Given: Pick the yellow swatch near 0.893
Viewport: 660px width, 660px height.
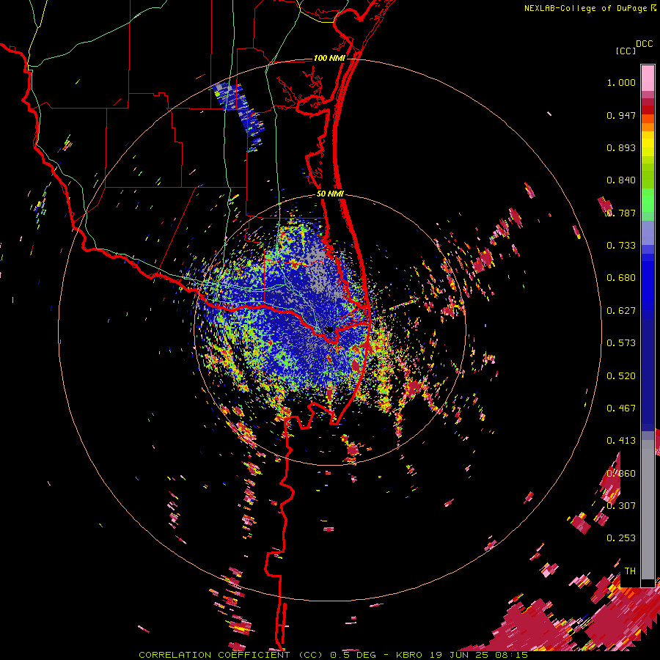Looking at the screenshot, I should click(648, 144).
